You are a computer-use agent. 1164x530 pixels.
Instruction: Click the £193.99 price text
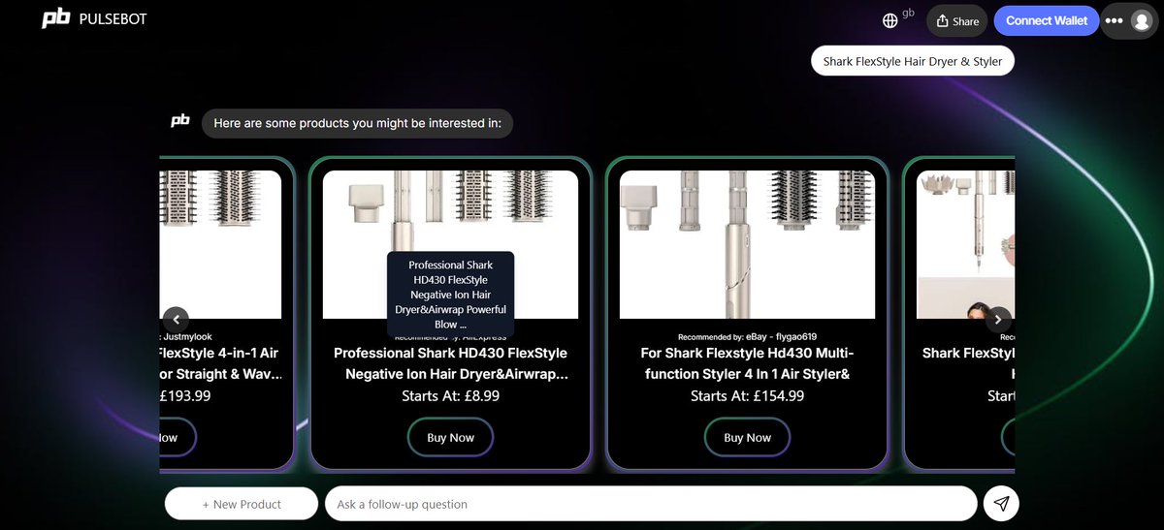[184, 395]
